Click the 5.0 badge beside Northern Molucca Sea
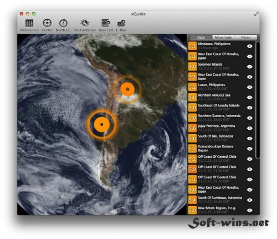This screenshot has width=277, height=239. (x=192, y=97)
